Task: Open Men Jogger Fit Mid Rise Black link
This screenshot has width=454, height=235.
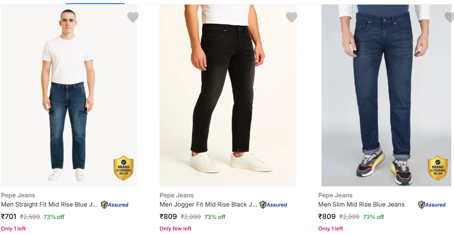Action: click(208, 205)
